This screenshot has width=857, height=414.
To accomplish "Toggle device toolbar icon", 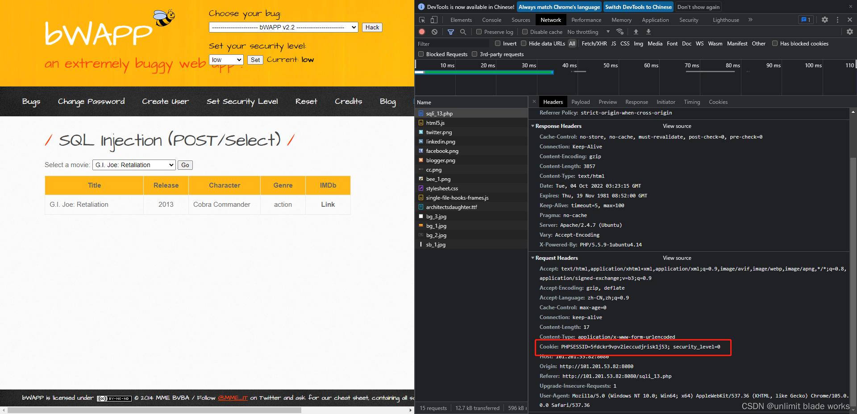I will click(x=434, y=20).
